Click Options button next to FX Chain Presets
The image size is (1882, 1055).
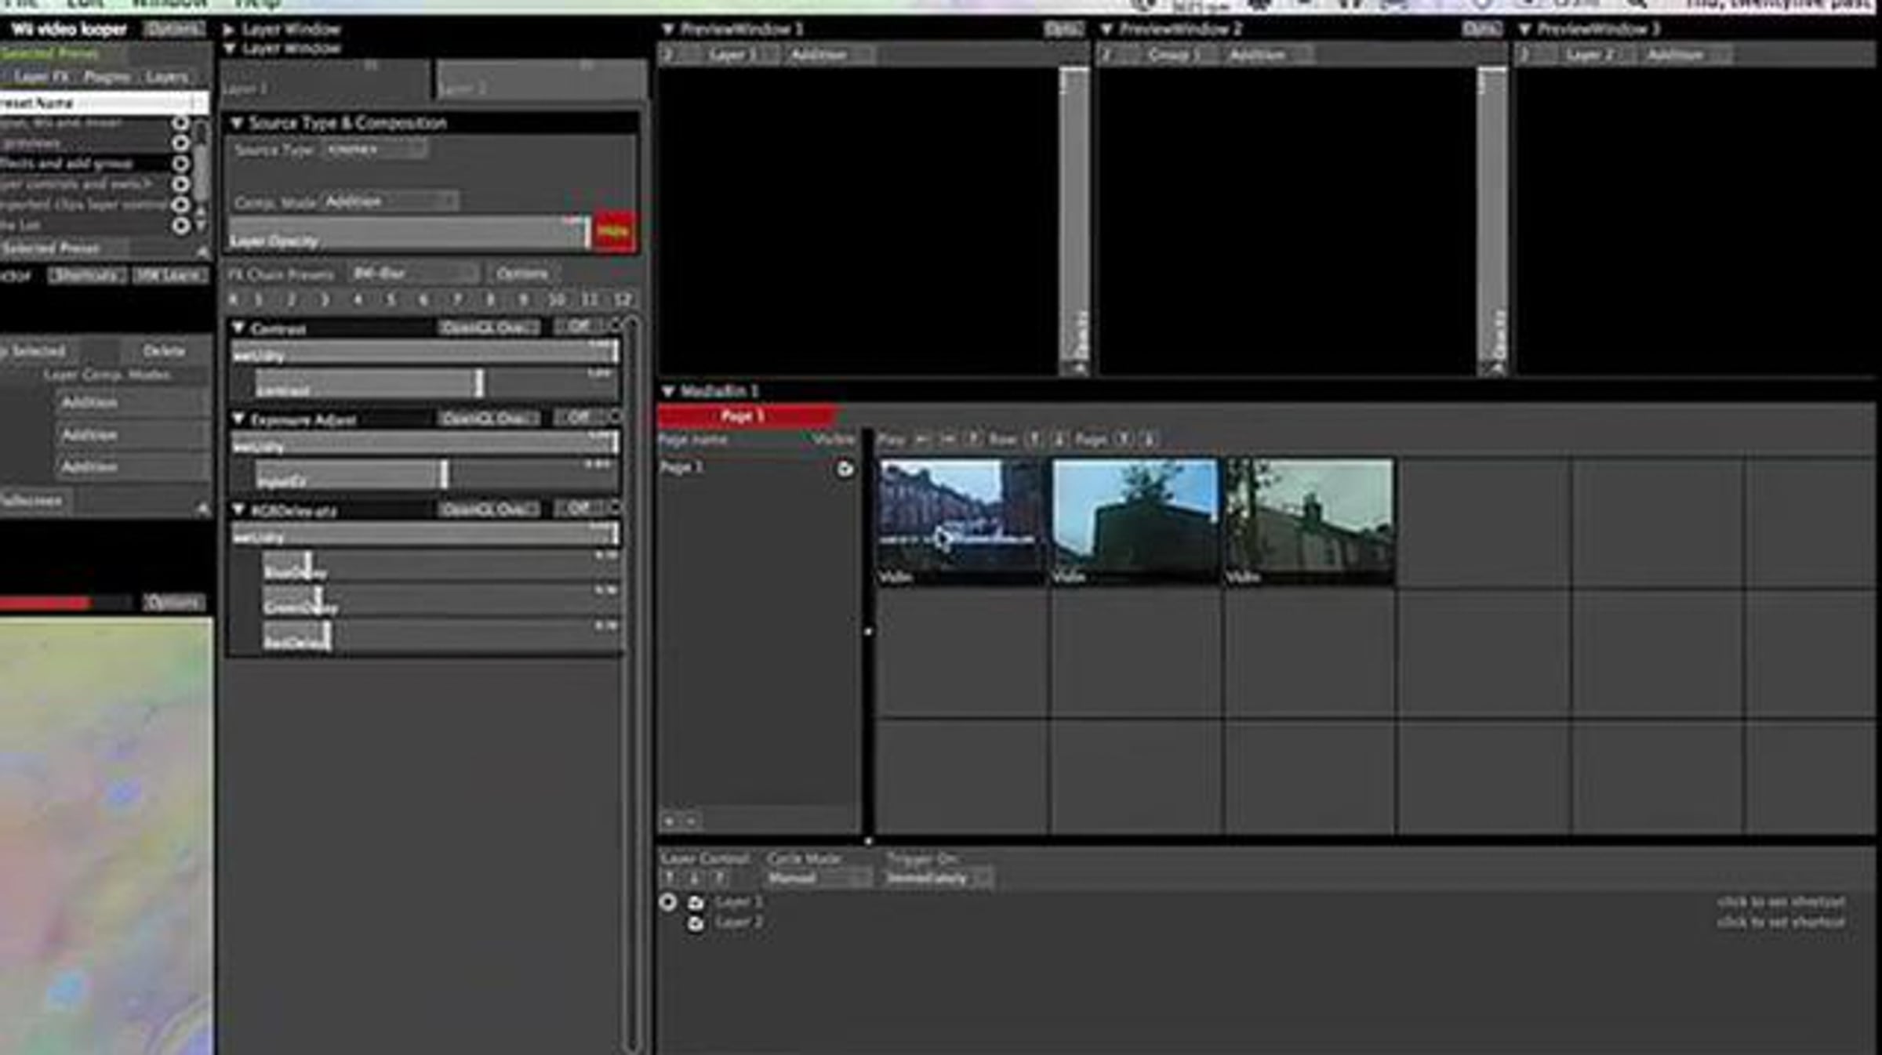tap(521, 274)
